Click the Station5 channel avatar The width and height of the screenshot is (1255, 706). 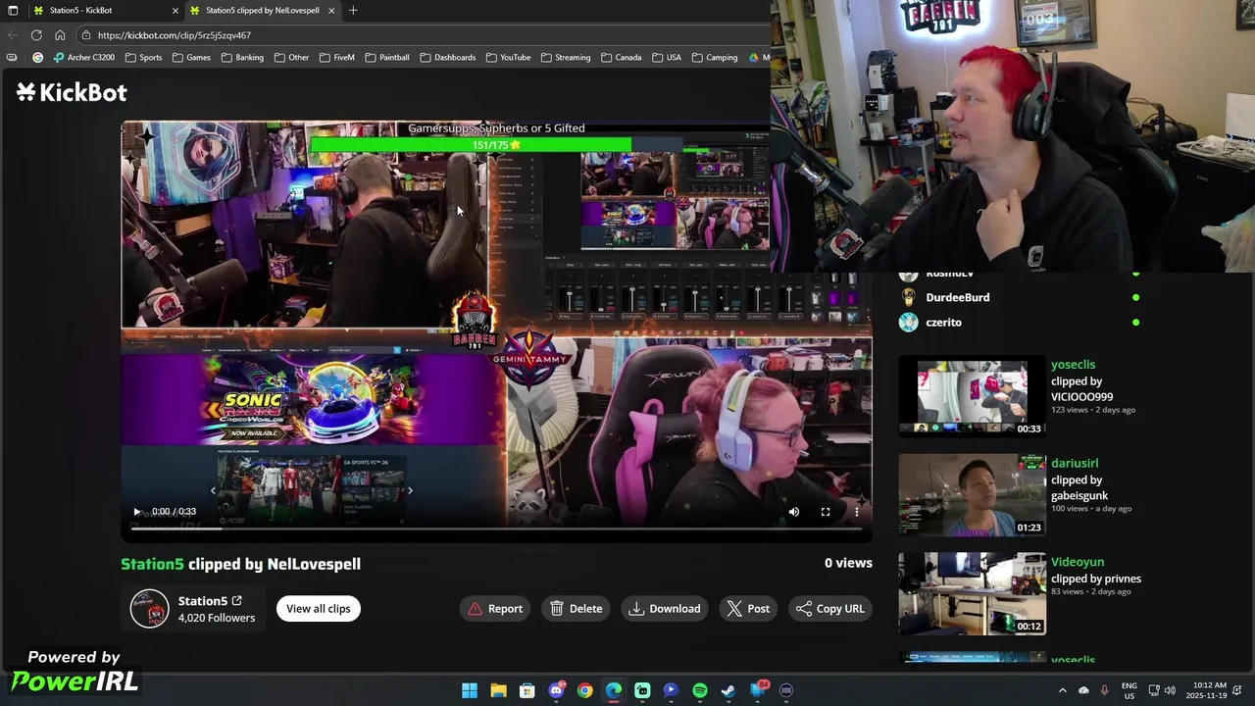click(x=150, y=609)
